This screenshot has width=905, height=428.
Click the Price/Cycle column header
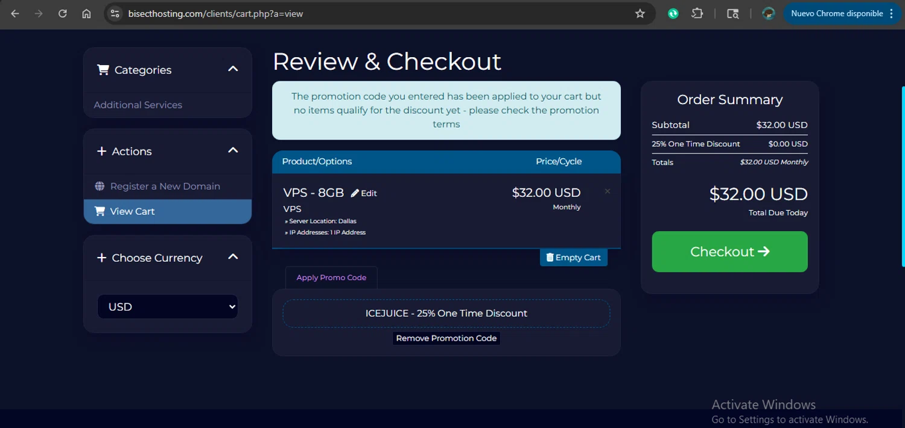559,161
